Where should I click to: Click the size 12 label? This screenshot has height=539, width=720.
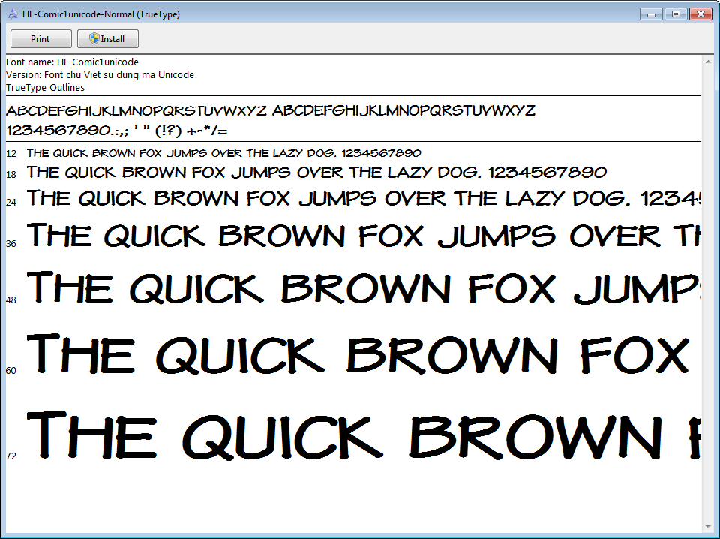click(11, 154)
